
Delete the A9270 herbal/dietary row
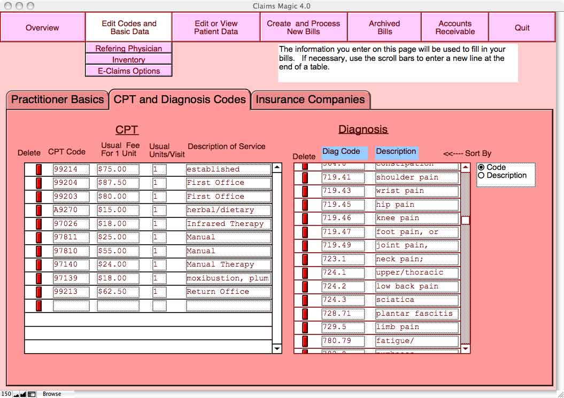click(x=38, y=210)
